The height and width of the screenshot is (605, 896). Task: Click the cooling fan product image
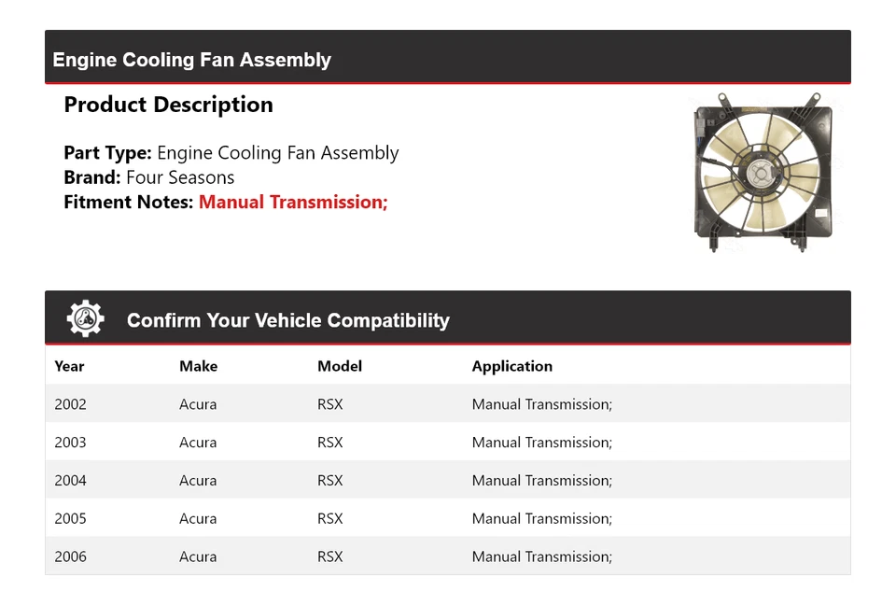pyautogui.click(x=763, y=173)
